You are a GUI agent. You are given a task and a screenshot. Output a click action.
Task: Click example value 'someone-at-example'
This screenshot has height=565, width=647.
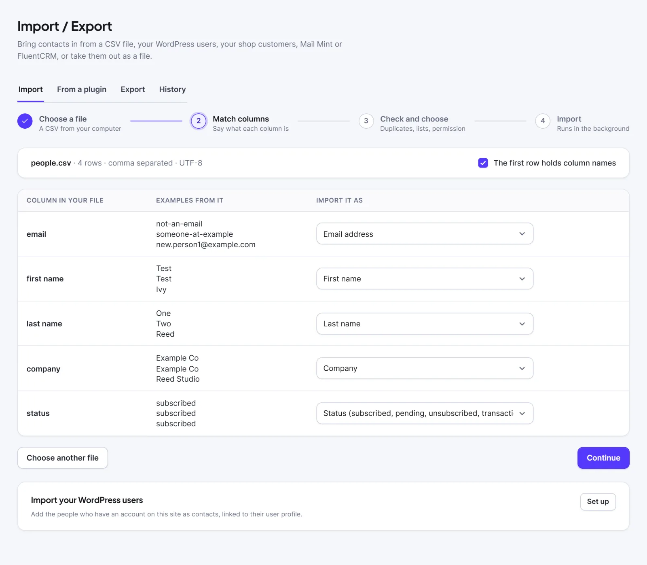pyautogui.click(x=195, y=234)
